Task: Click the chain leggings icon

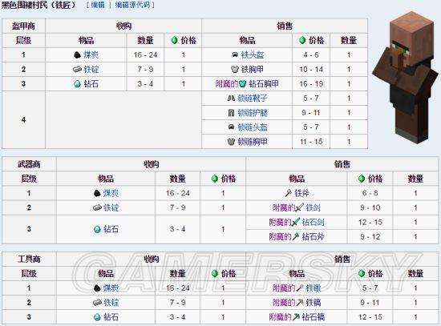Action: [231, 113]
